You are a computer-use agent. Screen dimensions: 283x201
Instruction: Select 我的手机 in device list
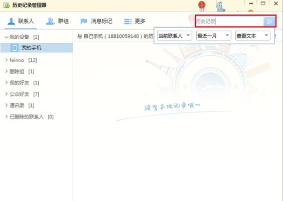click(x=37, y=48)
